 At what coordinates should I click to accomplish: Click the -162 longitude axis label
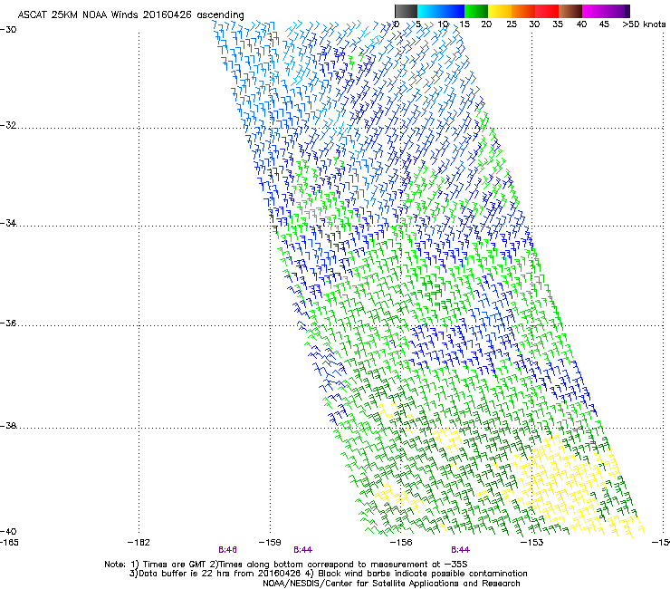pyautogui.click(x=139, y=543)
